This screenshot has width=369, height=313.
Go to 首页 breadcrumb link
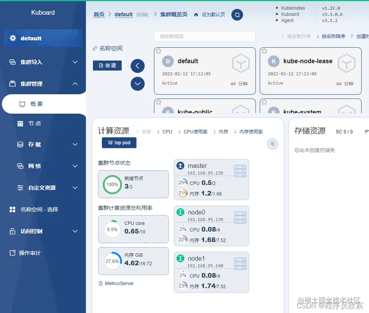coord(99,15)
